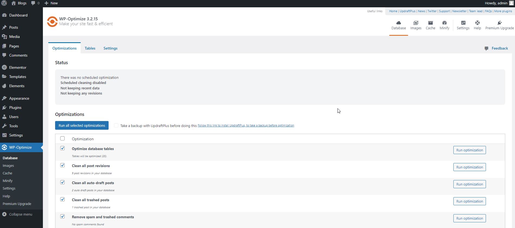Image resolution: width=515 pixels, height=228 pixels.
Task: Click the Users icon in sidebar
Action: click(4, 117)
